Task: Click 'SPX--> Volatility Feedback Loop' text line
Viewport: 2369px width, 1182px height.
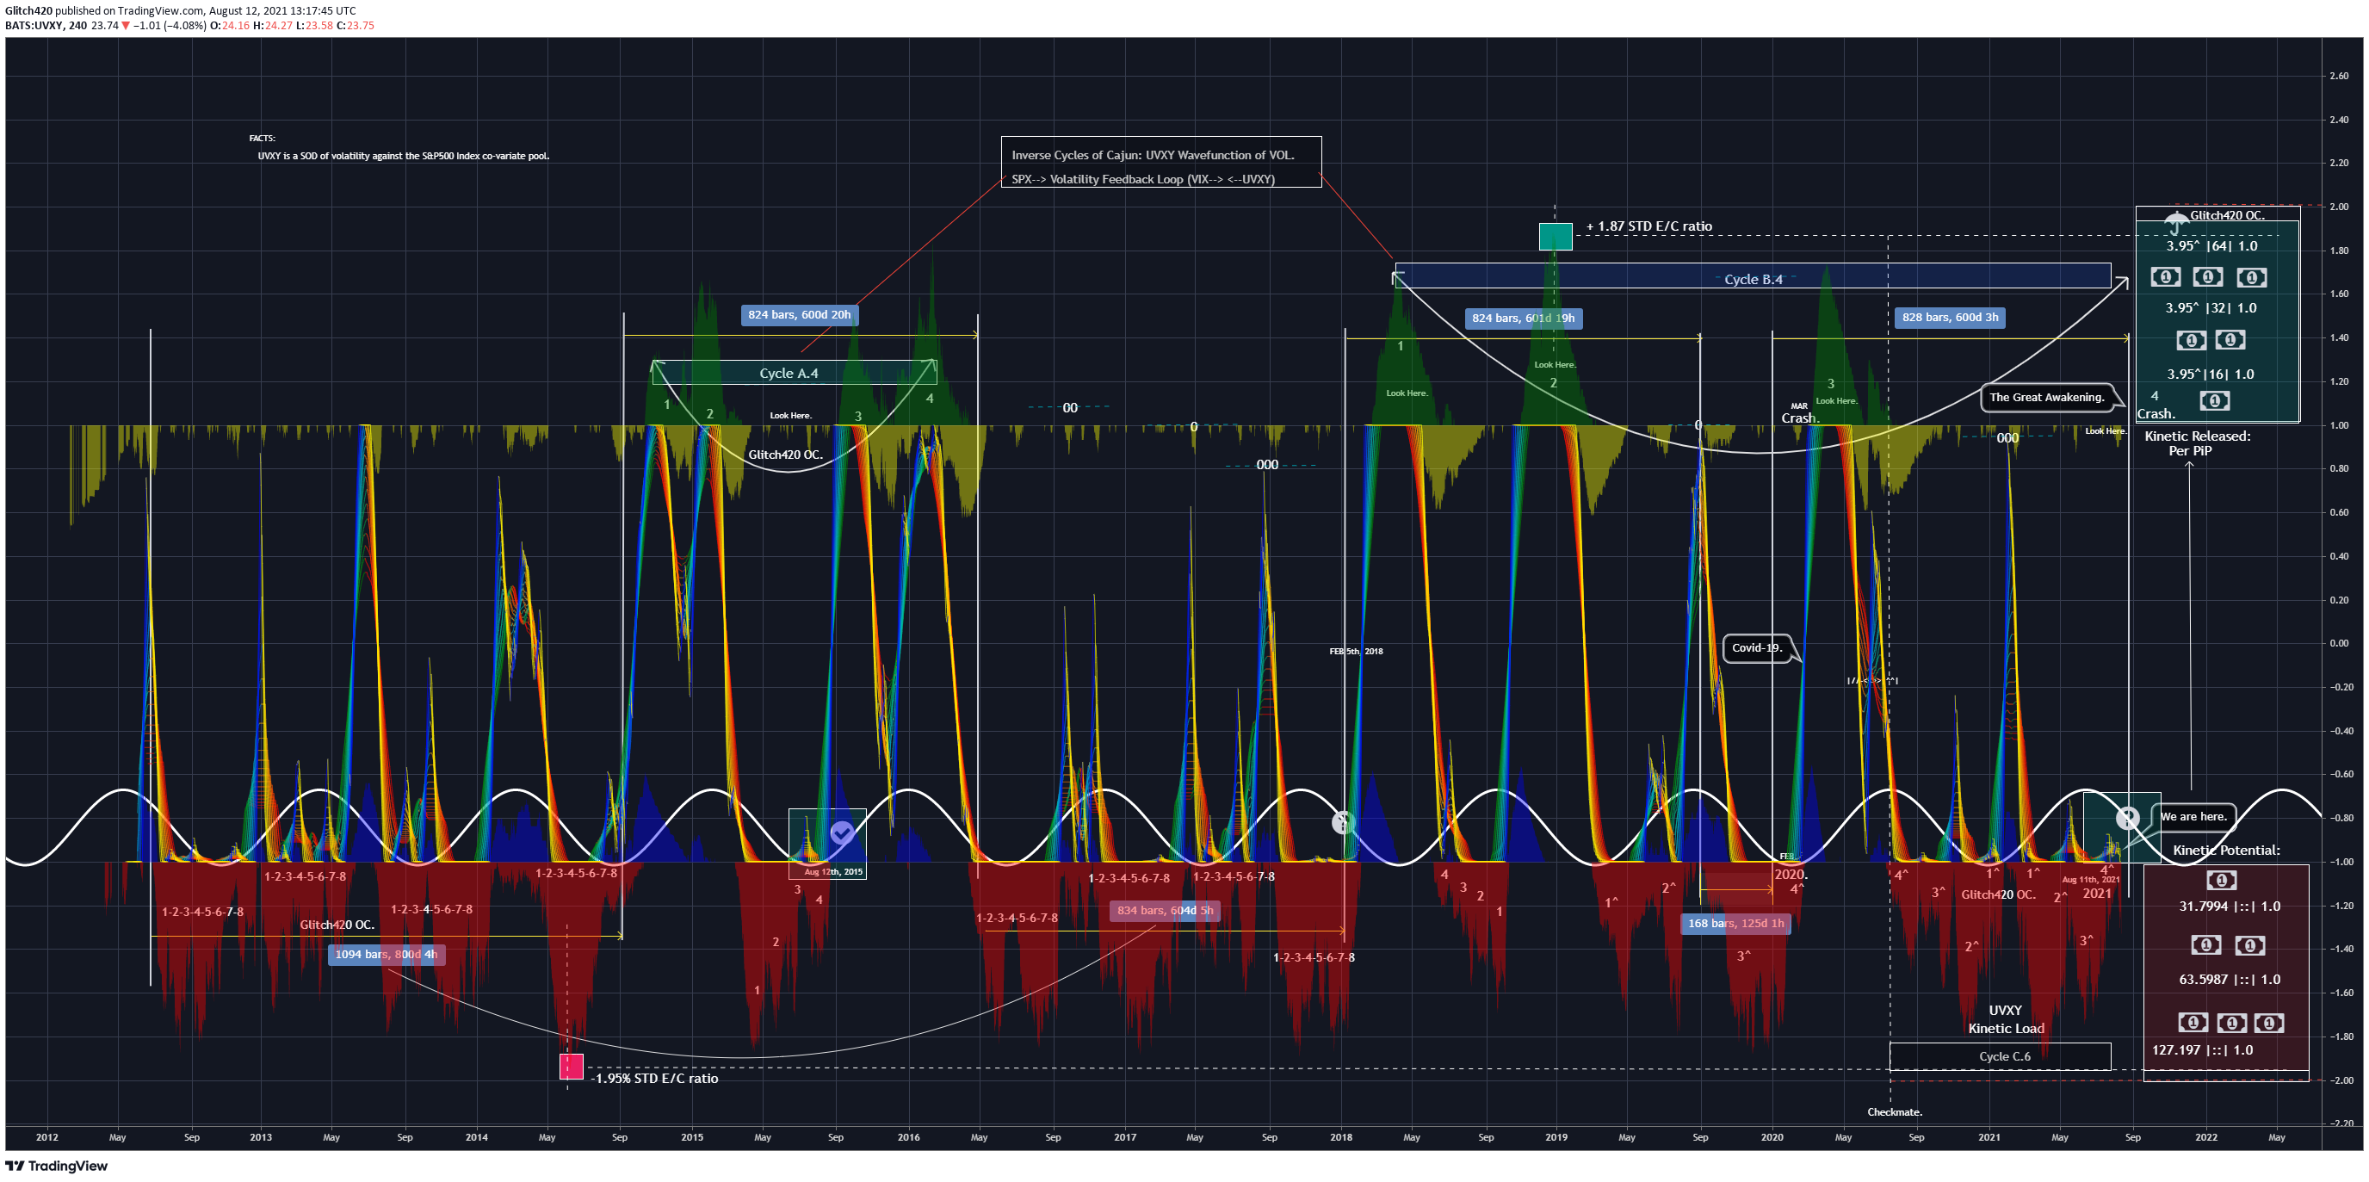Action: (1143, 179)
